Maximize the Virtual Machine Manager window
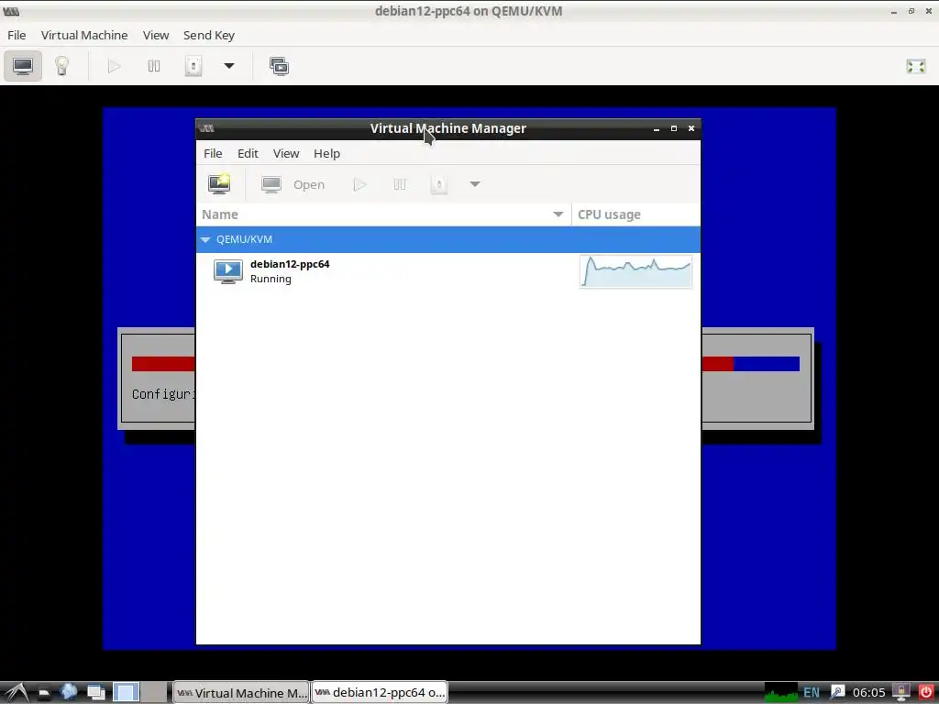Screen dimensions: 939x704 coord(674,128)
